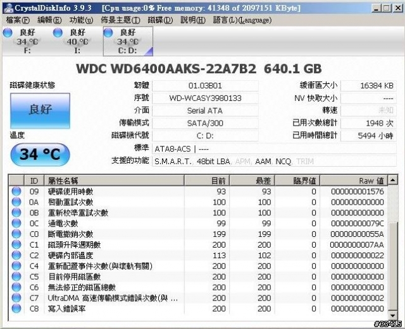
Task: Click status orb for row C0 斷電撤銷次數
Action: 16,234
